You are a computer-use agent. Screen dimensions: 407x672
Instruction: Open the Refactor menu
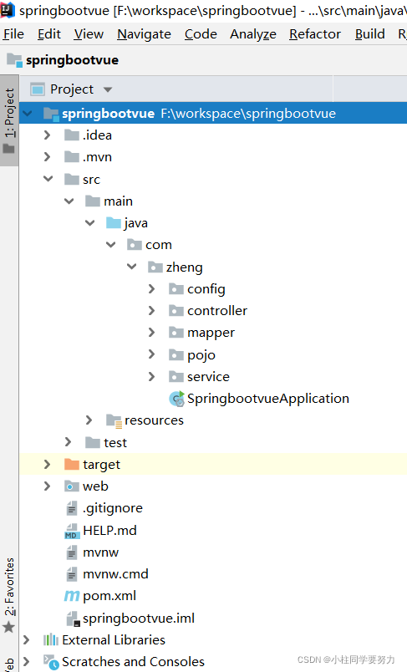tap(315, 34)
